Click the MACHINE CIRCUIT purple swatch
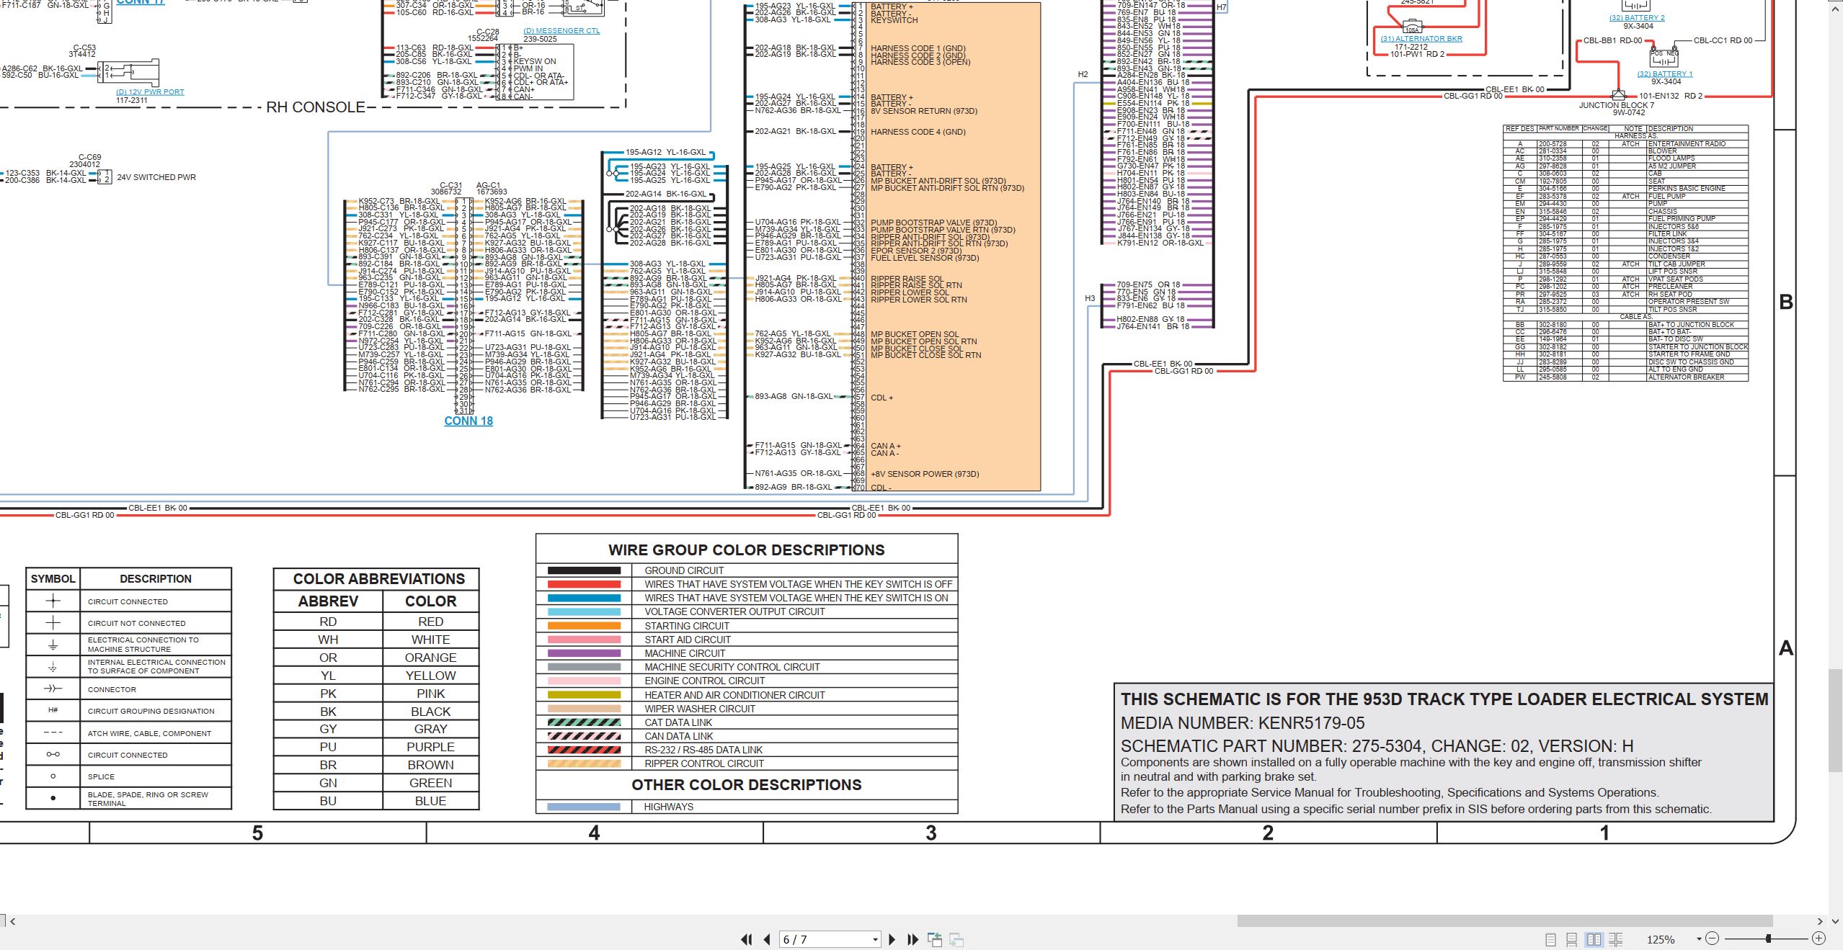 584,653
